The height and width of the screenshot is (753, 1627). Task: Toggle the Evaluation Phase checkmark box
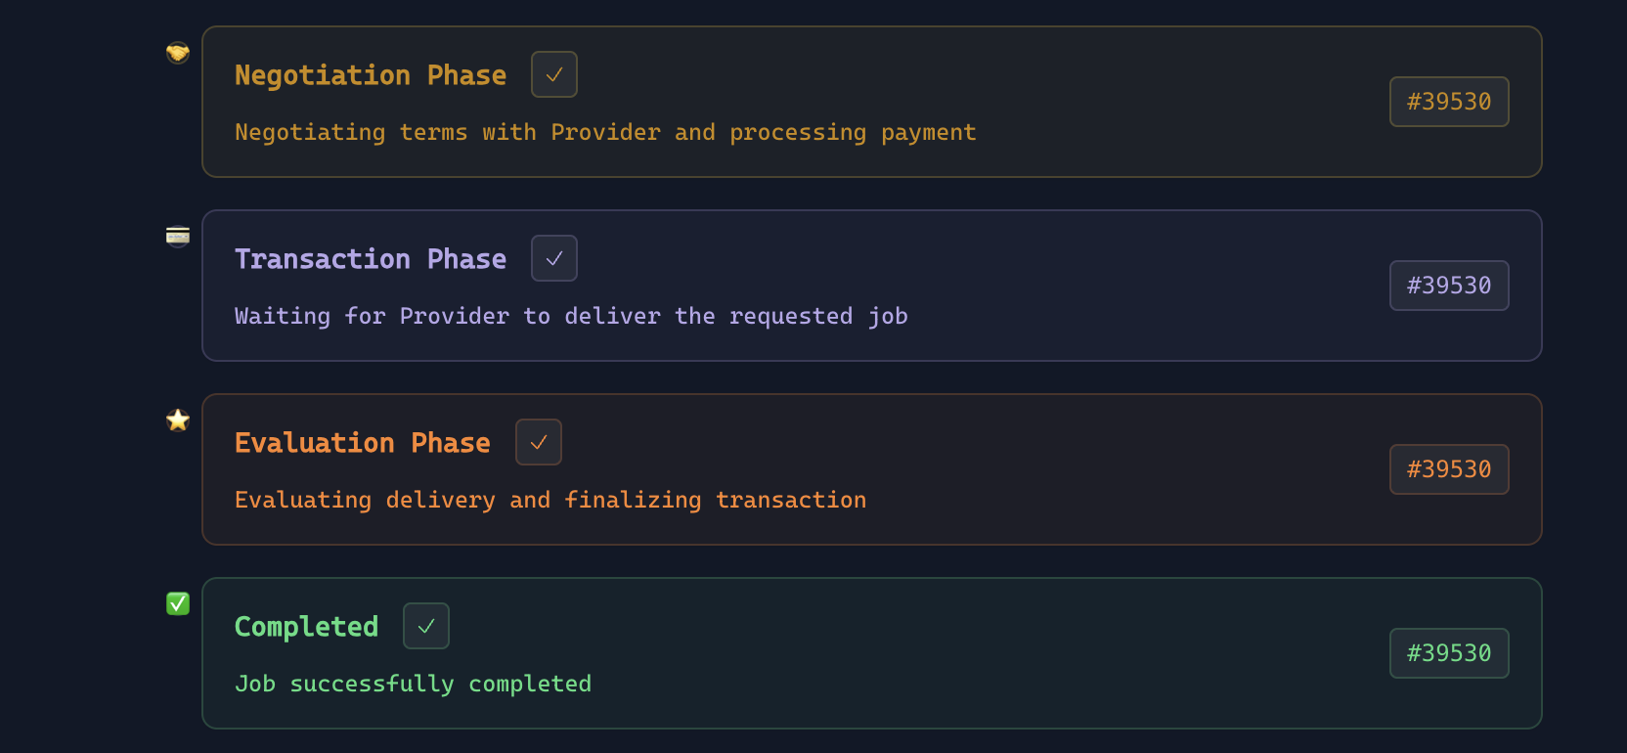click(539, 442)
